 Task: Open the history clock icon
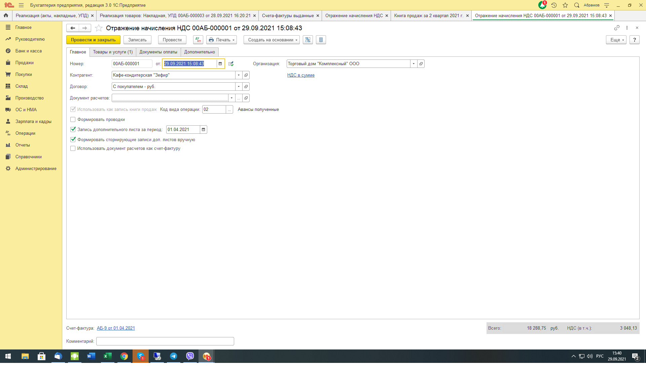(x=554, y=5)
